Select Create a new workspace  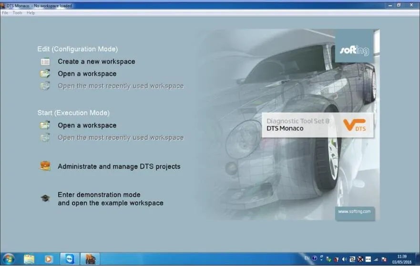pyautogui.click(x=96, y=62)
